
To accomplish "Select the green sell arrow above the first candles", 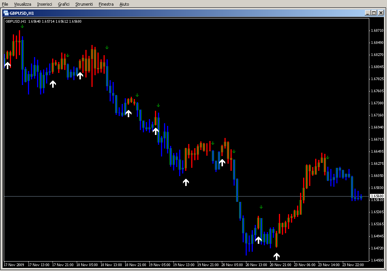I will [x=22, y=26].
